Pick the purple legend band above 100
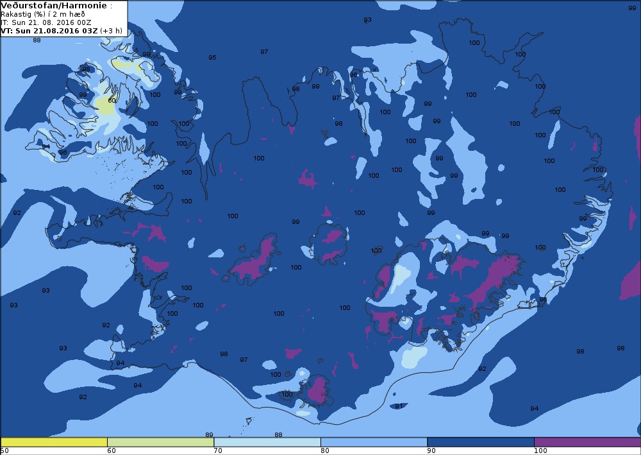641x455 pixels. 587,442
